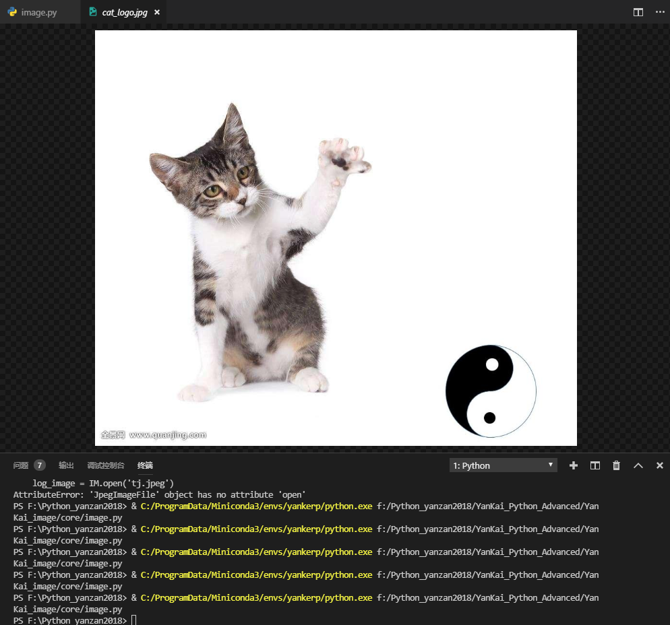Create a new terminal with plus icon

tap(574, 465)
